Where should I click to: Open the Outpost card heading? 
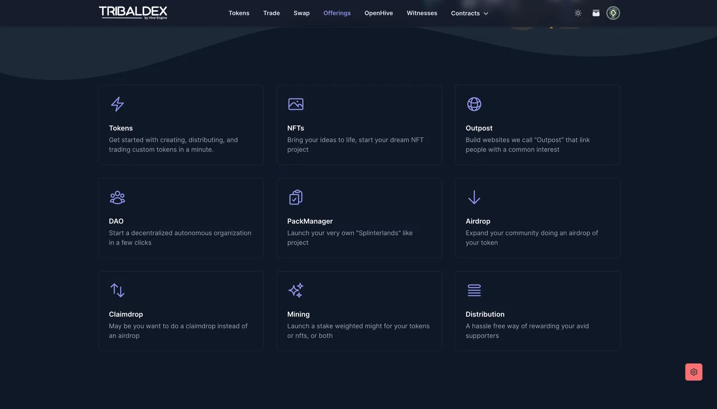[x=479, y=128]
